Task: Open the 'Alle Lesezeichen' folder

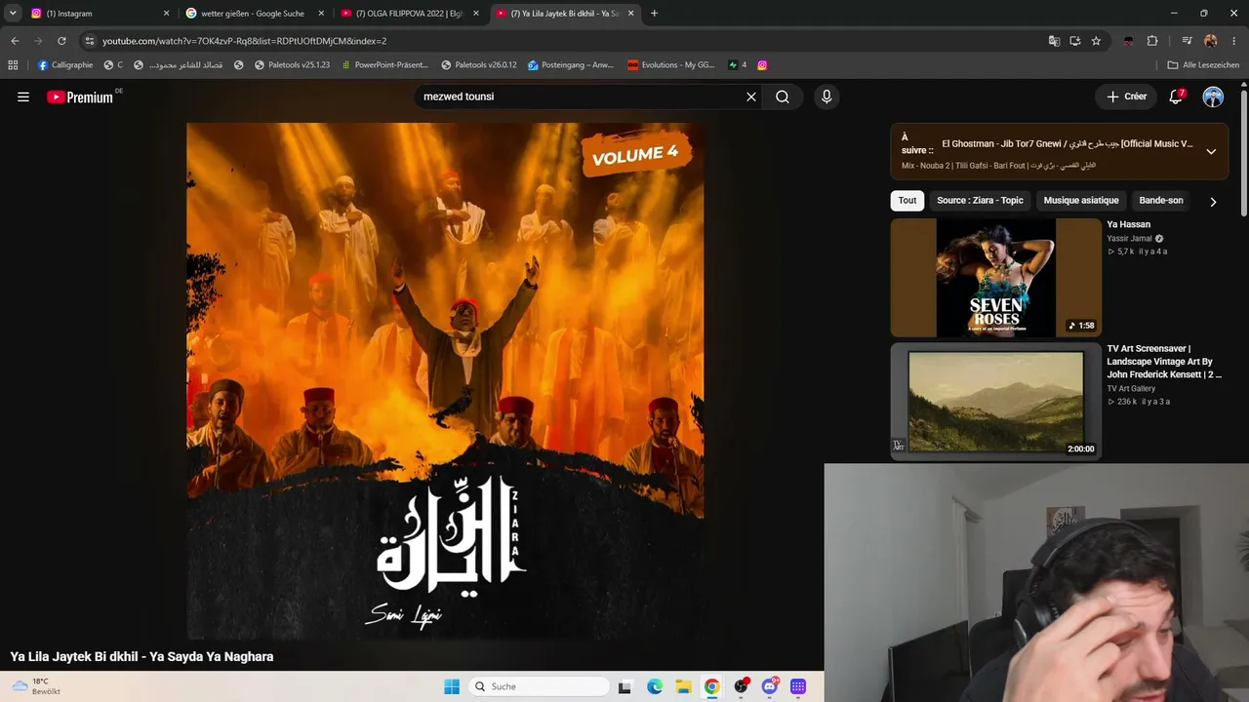Action: (1203, 65)
